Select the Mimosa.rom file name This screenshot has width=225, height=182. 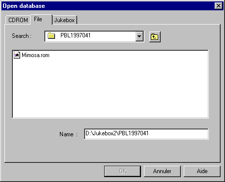35,55
